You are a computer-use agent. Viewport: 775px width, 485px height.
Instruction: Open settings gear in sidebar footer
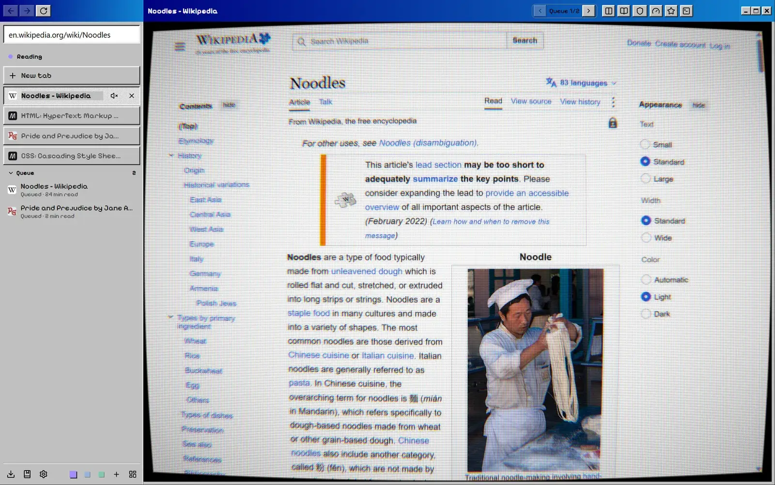pos(44,474)
